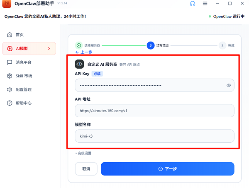The image size is (249, 188).
Task: Close the OpenClaw window
Action: (242, 3)
